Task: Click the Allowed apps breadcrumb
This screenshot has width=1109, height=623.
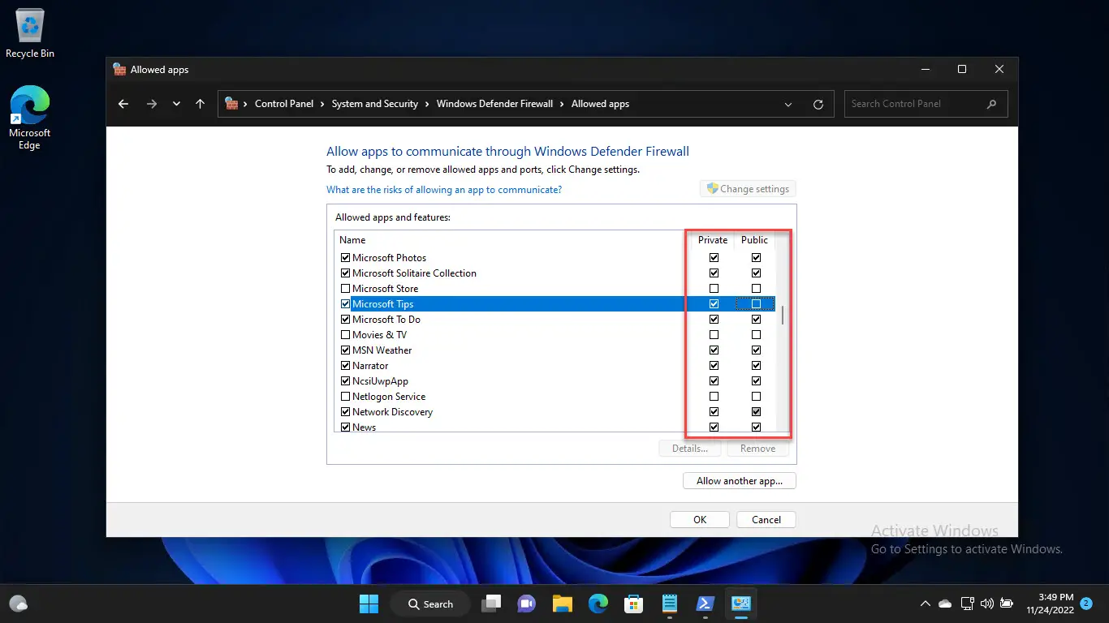Action: pyautogui.click(x=600, y=104)
